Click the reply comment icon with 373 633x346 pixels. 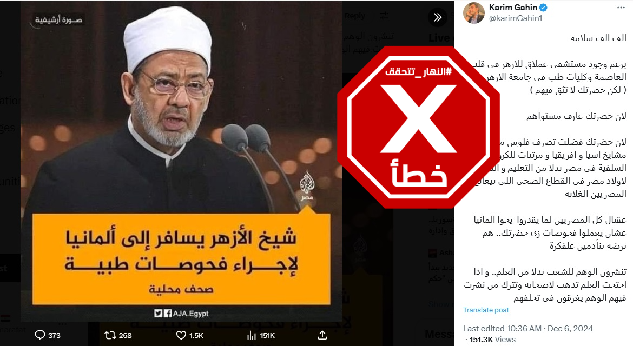point(40,335)
